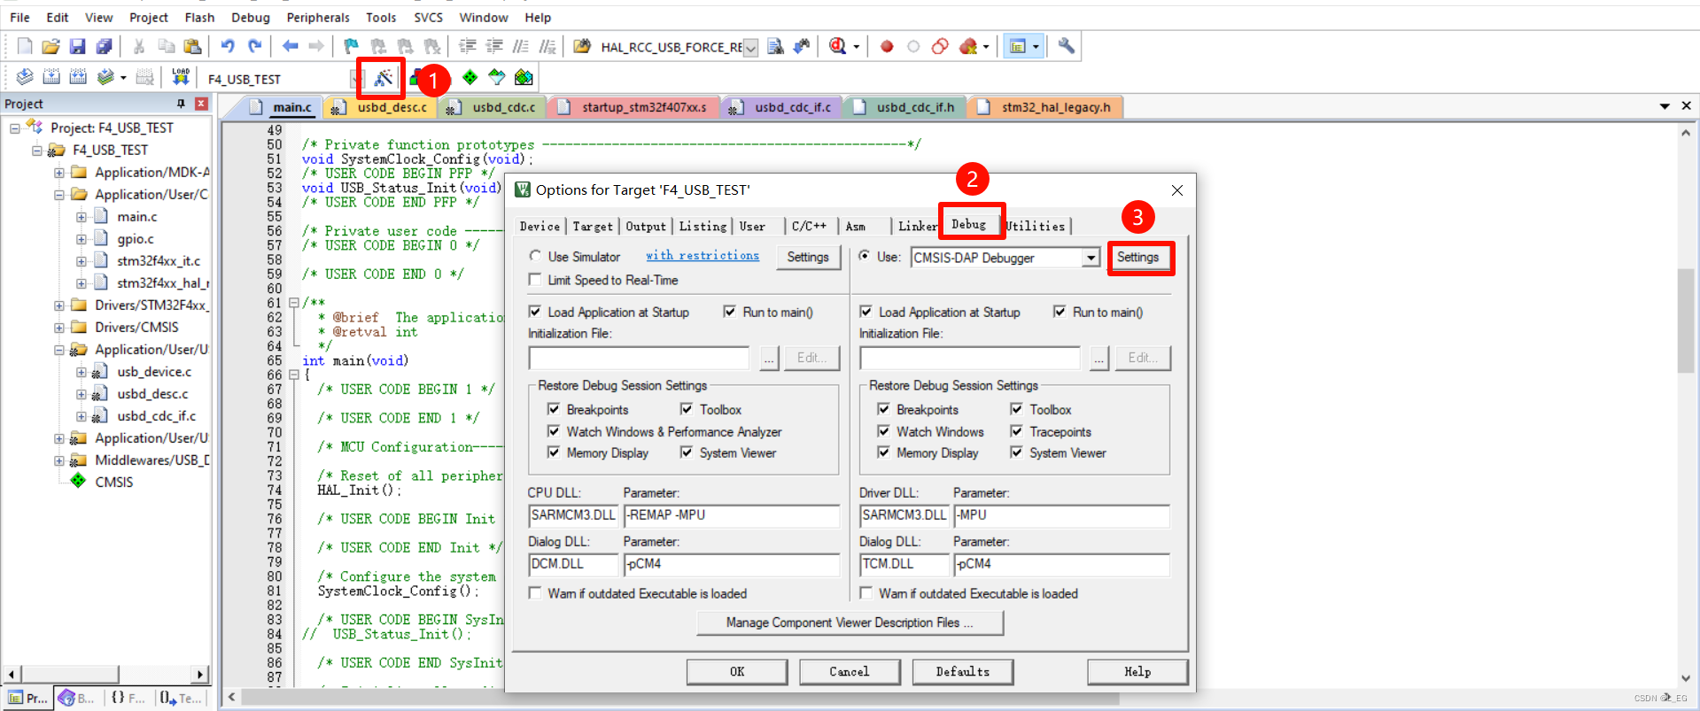Switch to the C/C++ options tab
Viewport: 1700px width, 711px height.
809,226
